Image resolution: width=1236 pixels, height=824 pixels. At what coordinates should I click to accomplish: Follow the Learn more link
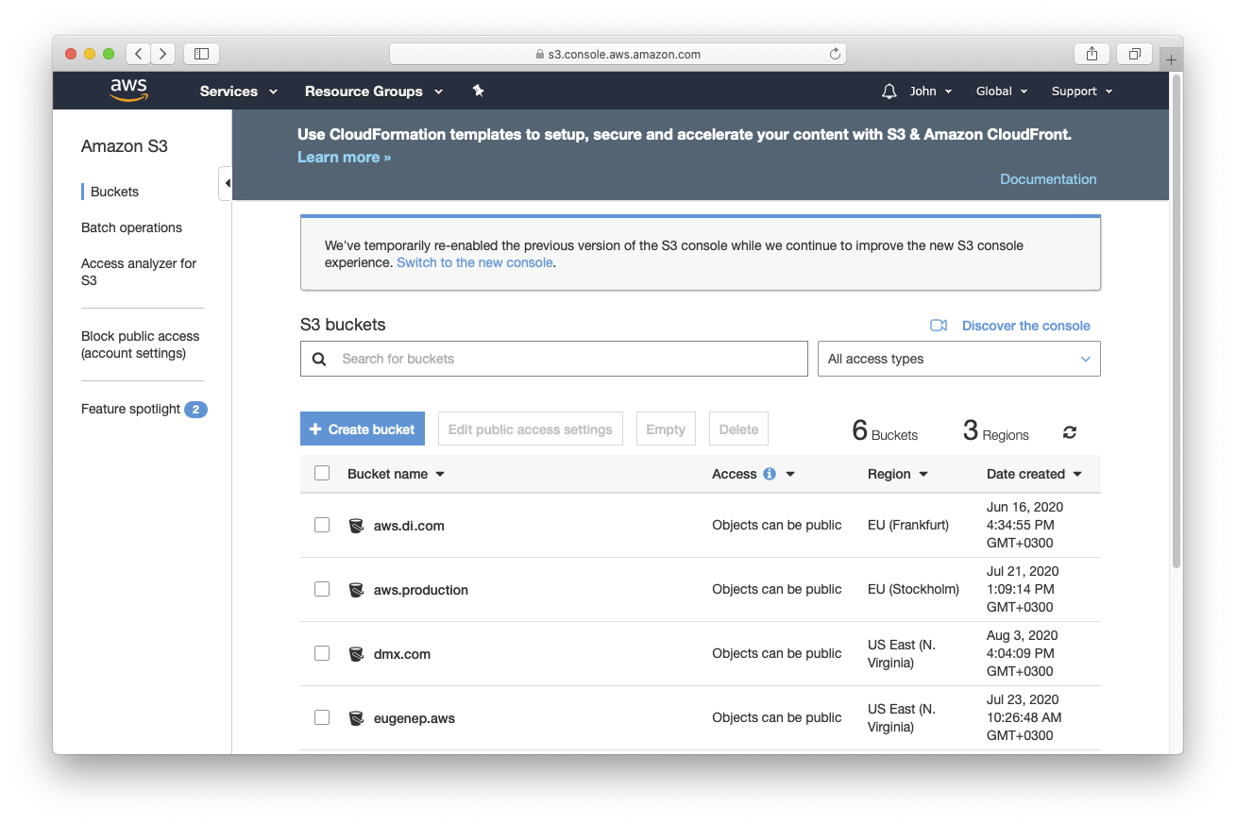(x=344, y=158)
